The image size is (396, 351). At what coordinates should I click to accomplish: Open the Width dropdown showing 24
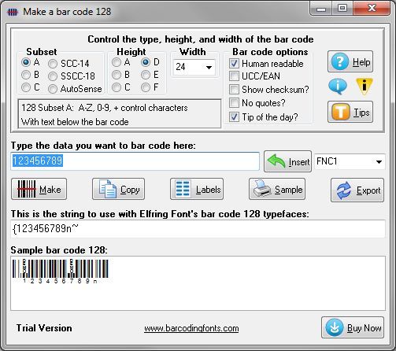tap(194, 67)
